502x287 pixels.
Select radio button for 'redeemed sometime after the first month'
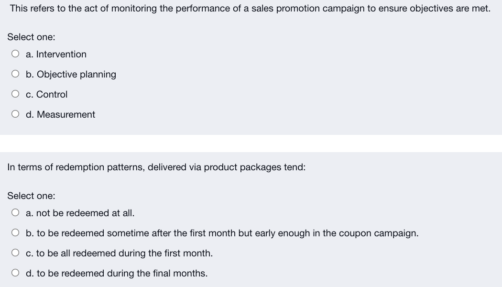(16, 232)
